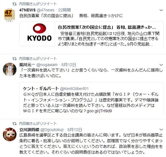The image size is (166, 157).
Task: Open the @47news handle link
Action: (x=46, y=10)
